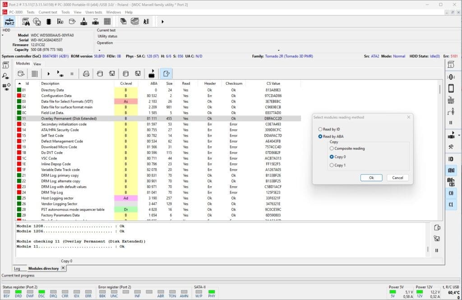This screenshot has width=462, height=300.
Task: Click the ABA CHS icon in right sidebar
Action: (x=451, y=182)
